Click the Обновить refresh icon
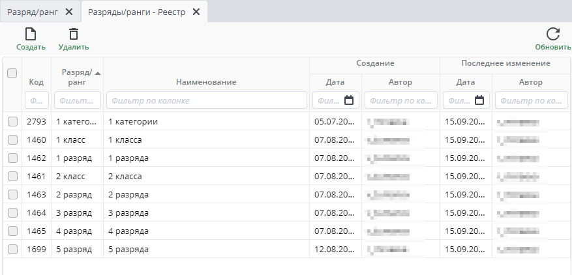This screenshot has width=572, height=275. click(553, 35)
